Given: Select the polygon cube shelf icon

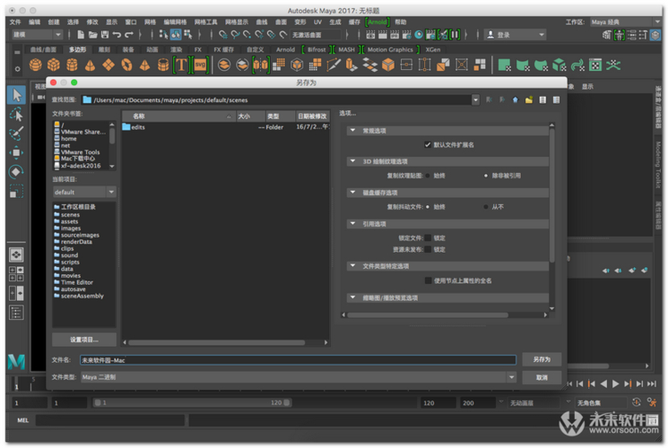Looking at the screenshot, I should point(54,65).
